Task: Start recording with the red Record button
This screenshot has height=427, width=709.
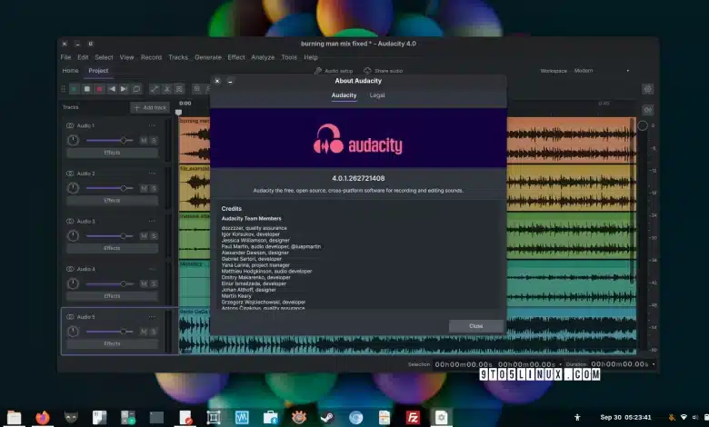Action: [x=99, y=89]
